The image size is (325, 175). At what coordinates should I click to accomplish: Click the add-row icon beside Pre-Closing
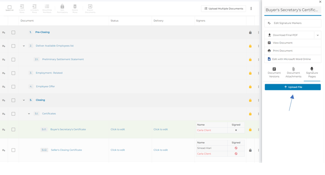[4, 32]
